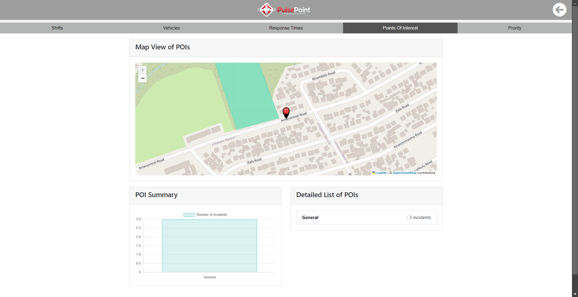Click the PulsePoint logo

[284, 10]
